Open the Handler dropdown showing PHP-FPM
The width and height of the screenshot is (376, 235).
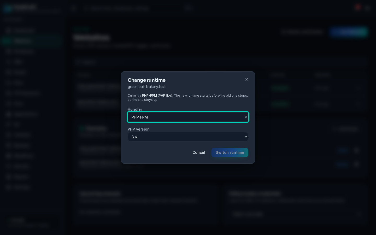point(188,117)
